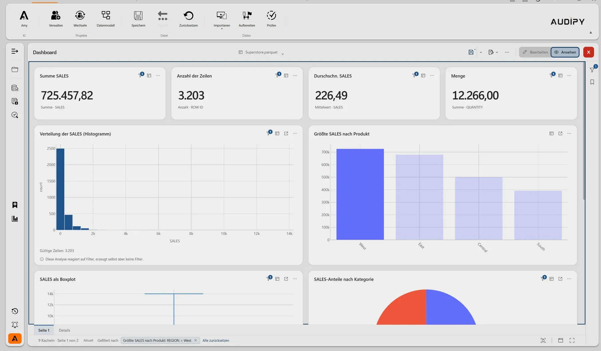
Task: Toggle filter on Summe SALES tile
Action: pyautogui.click(x=141, y=75)
